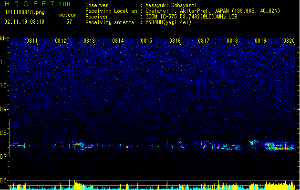Click the meteor count 57
Image resolution: width=300 pixels, height=190 pixels.
(x=69, y=22)
